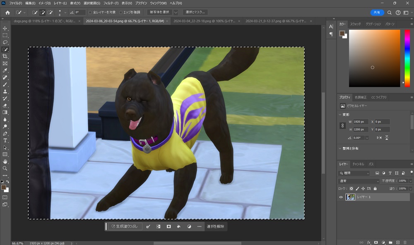Click the search icon at top right
The width and height of the screenshot is (414, 245).
tap(390, 12)
